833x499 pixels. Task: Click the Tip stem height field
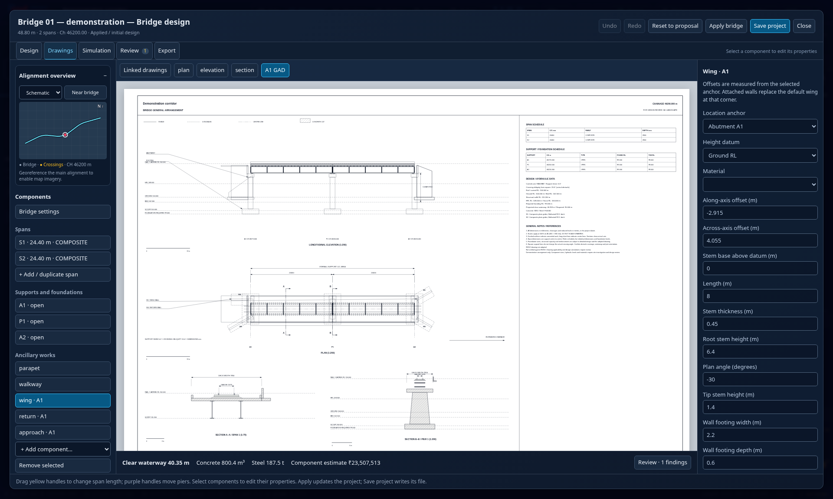tap(760, 407)
